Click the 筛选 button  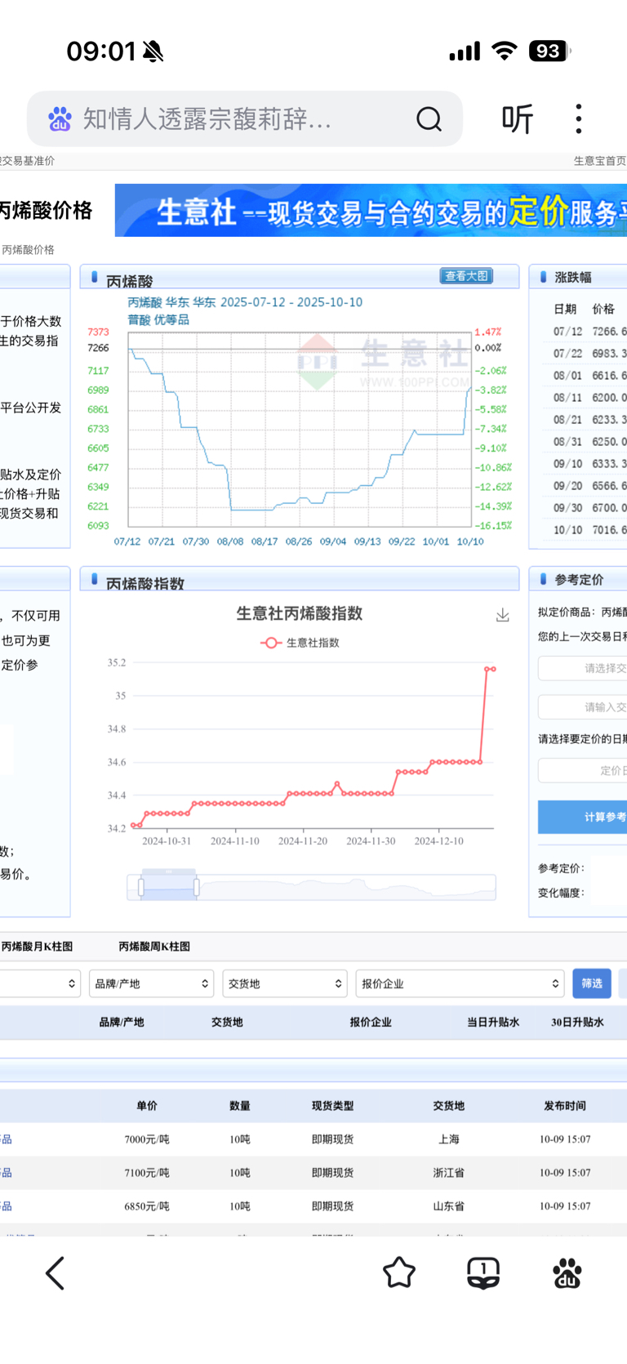[x=592, y=983]
